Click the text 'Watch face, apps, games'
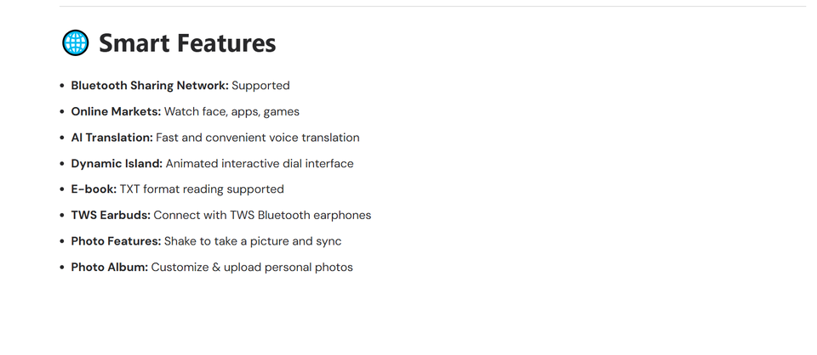Image resolution: width=817 pixels, height=355 pixels. [x=231, y=111]
